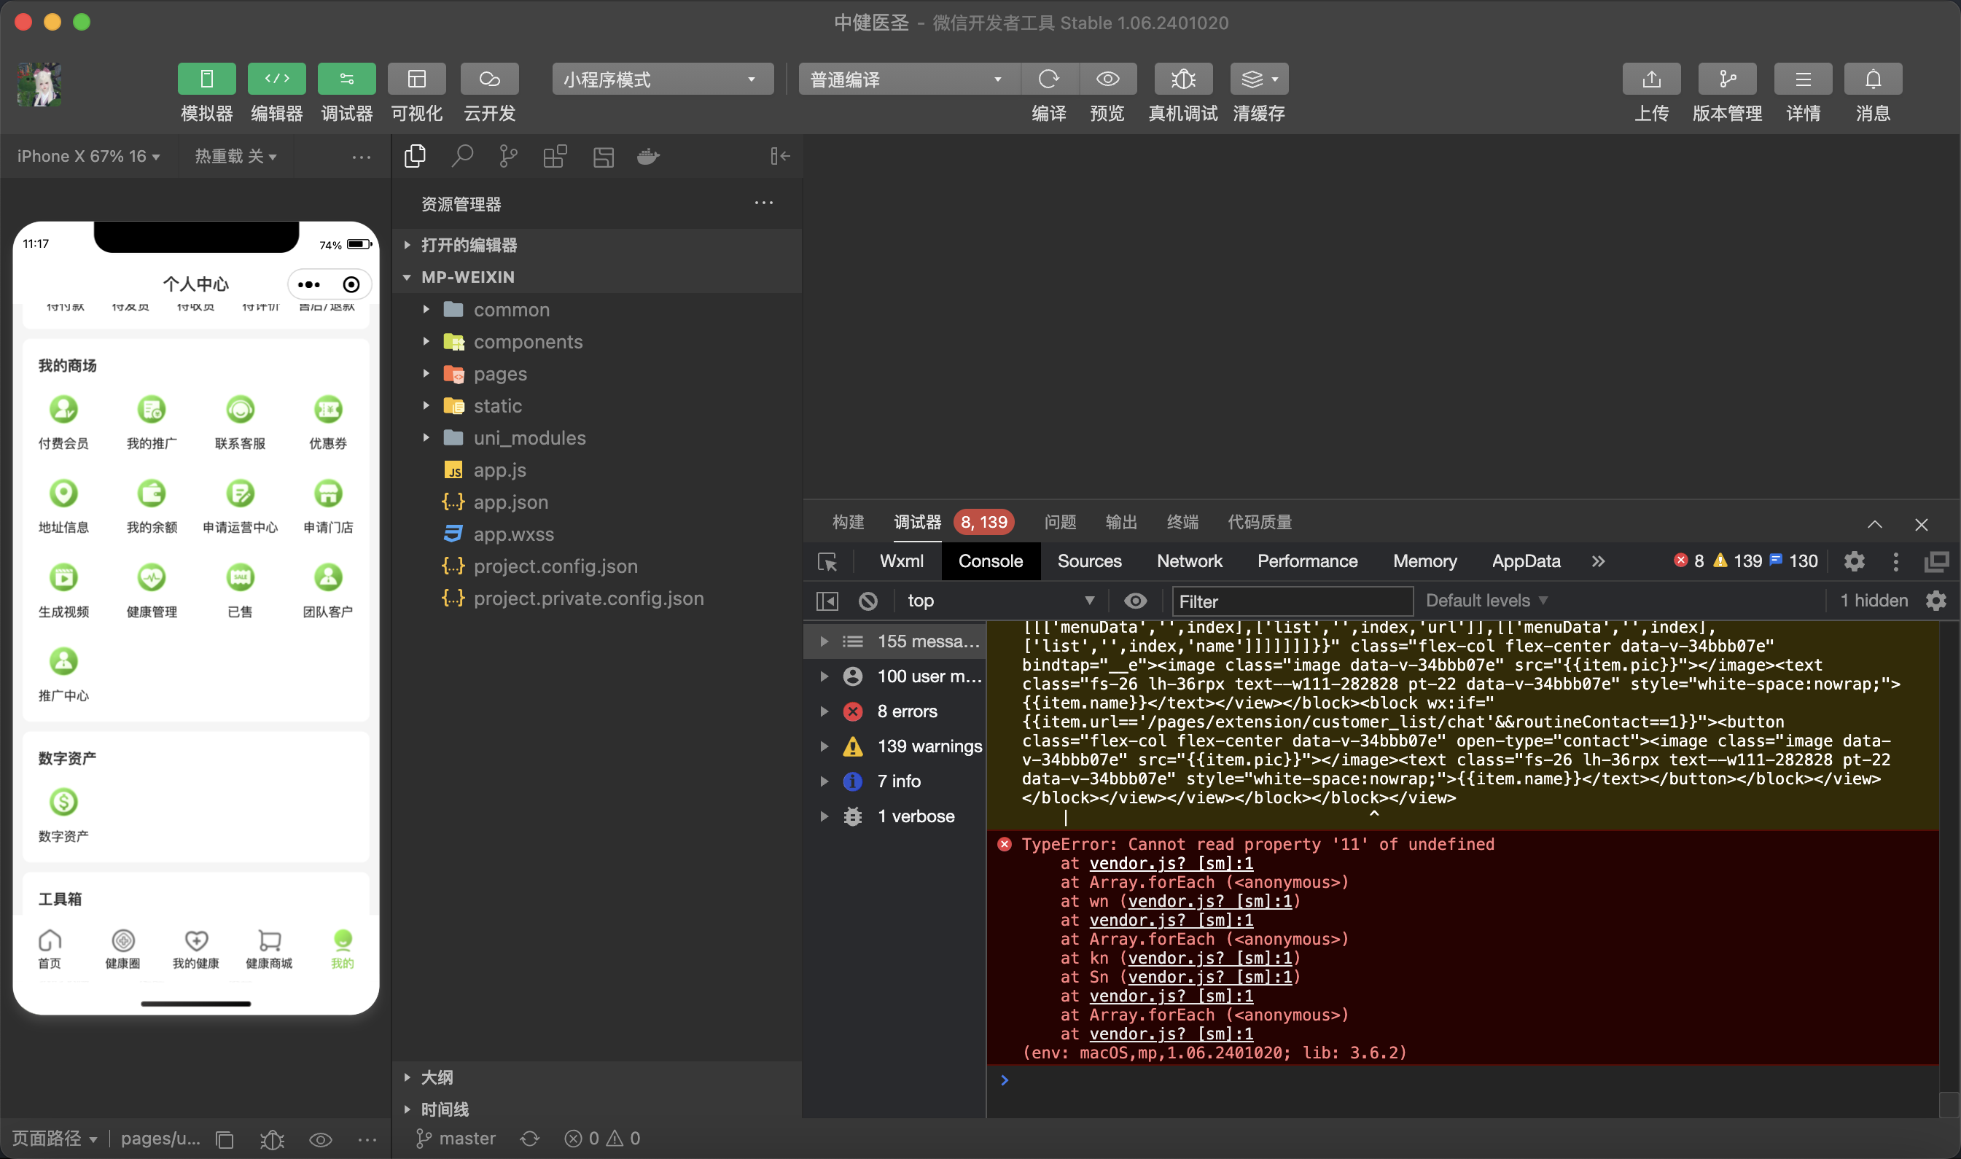Image resolution: width=1961 pixels, height=1159 pixels.
Task: Open console settings gear
Action: 1936,601
